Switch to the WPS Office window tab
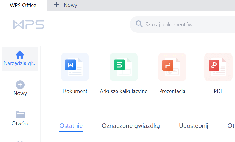235x142 pixels. [23, 5]
